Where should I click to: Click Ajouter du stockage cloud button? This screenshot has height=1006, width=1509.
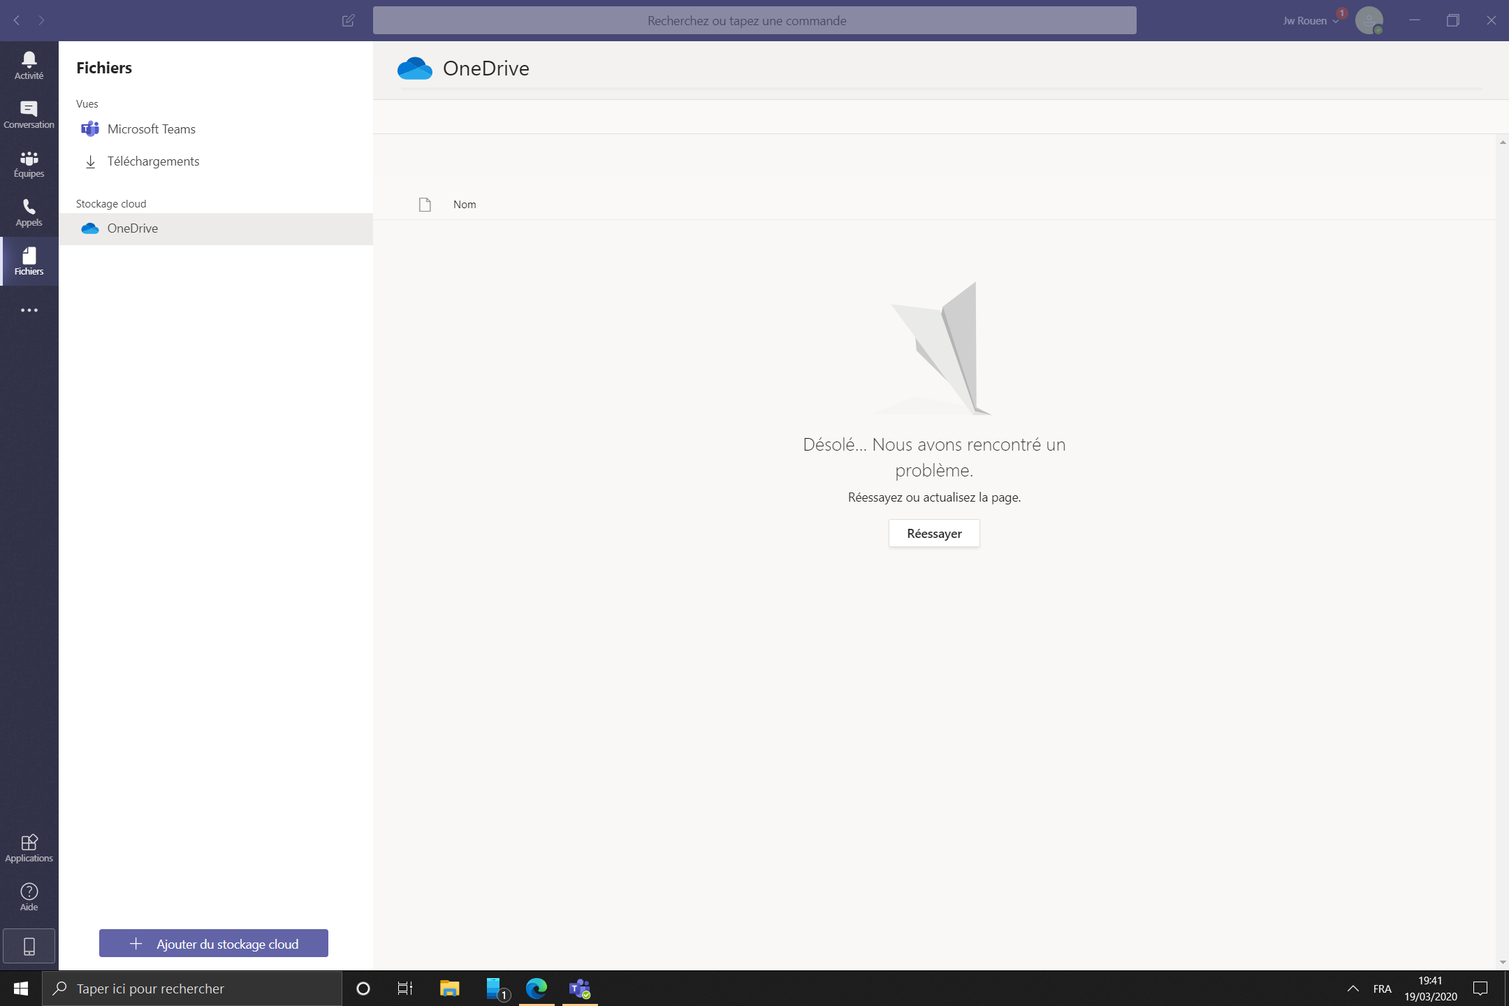(x=213, y=944)
